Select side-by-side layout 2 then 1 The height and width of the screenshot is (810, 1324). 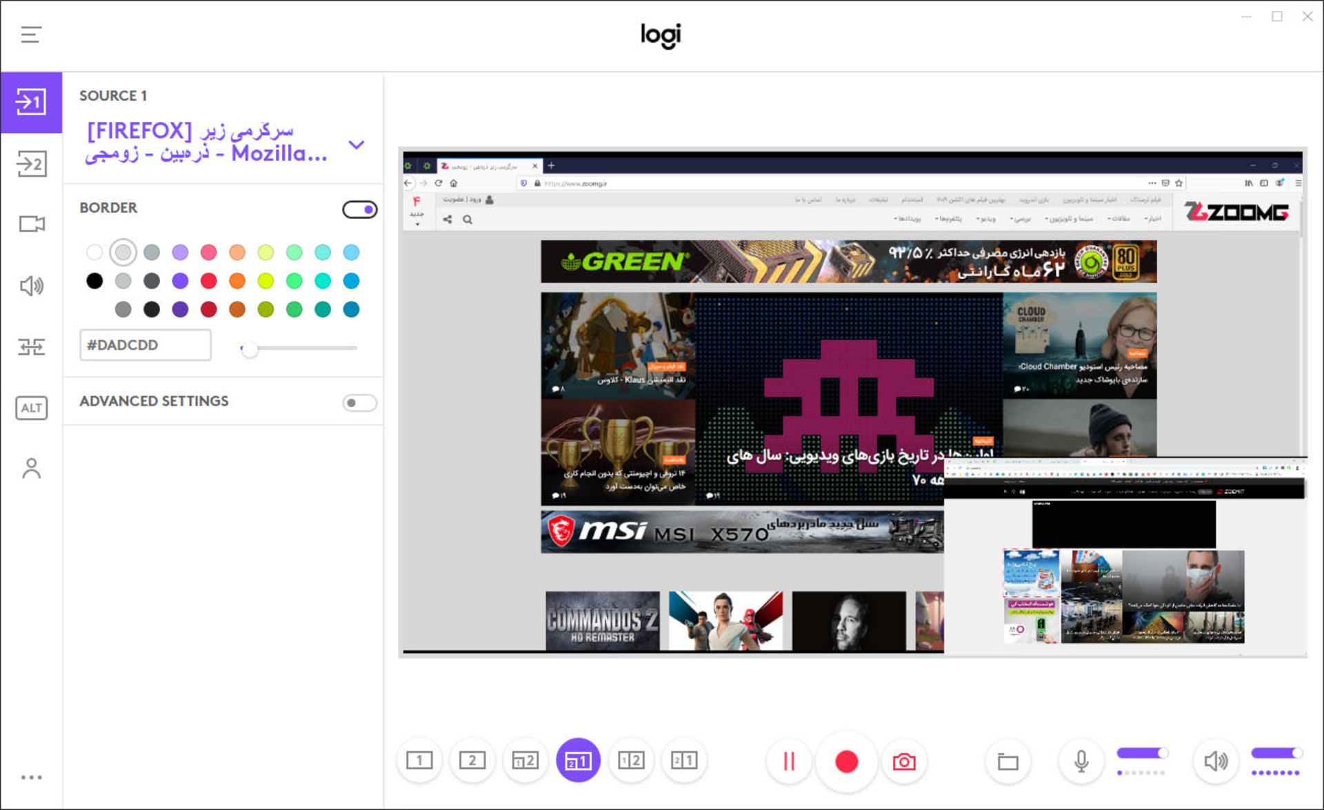(684, 760)
